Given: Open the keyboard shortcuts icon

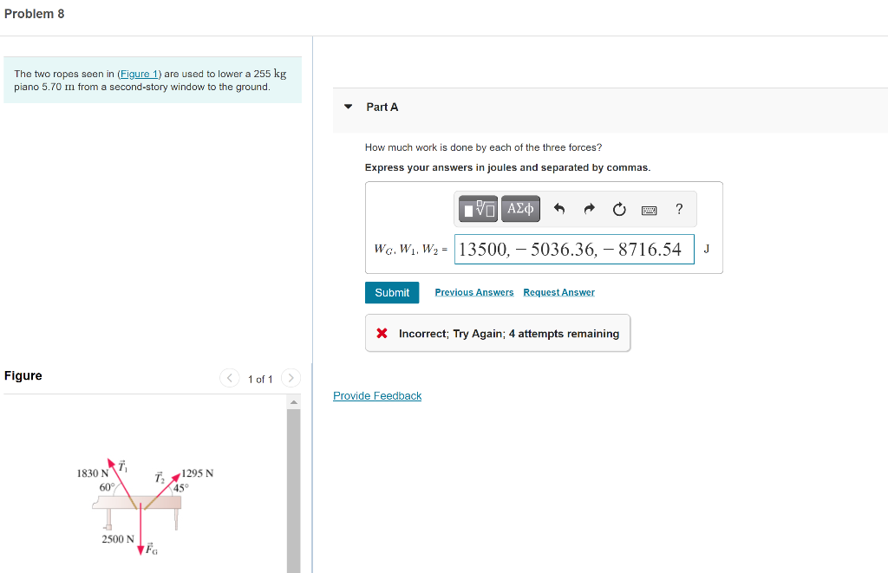Looking at the screenshot, I should (649, 210).
